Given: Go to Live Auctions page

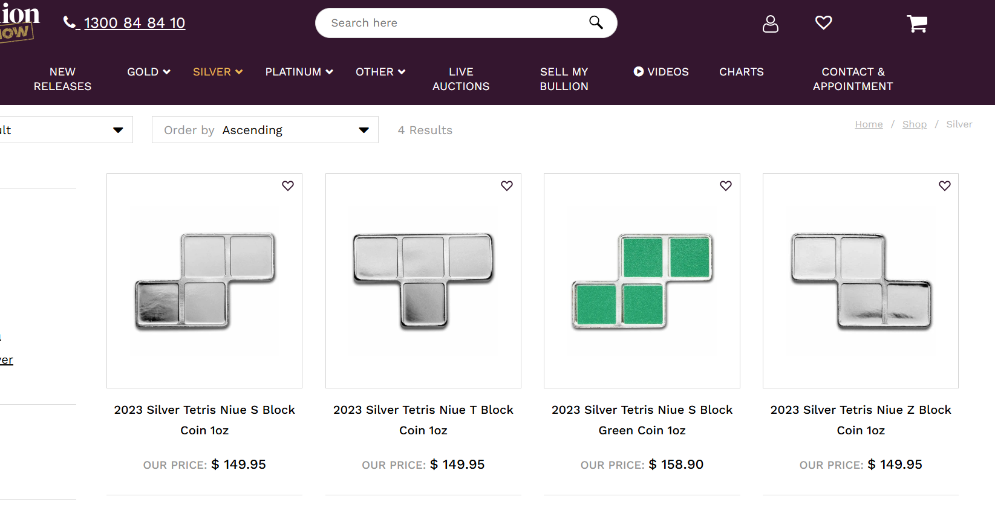Looking at the screenshot, I should click(461, 79).
